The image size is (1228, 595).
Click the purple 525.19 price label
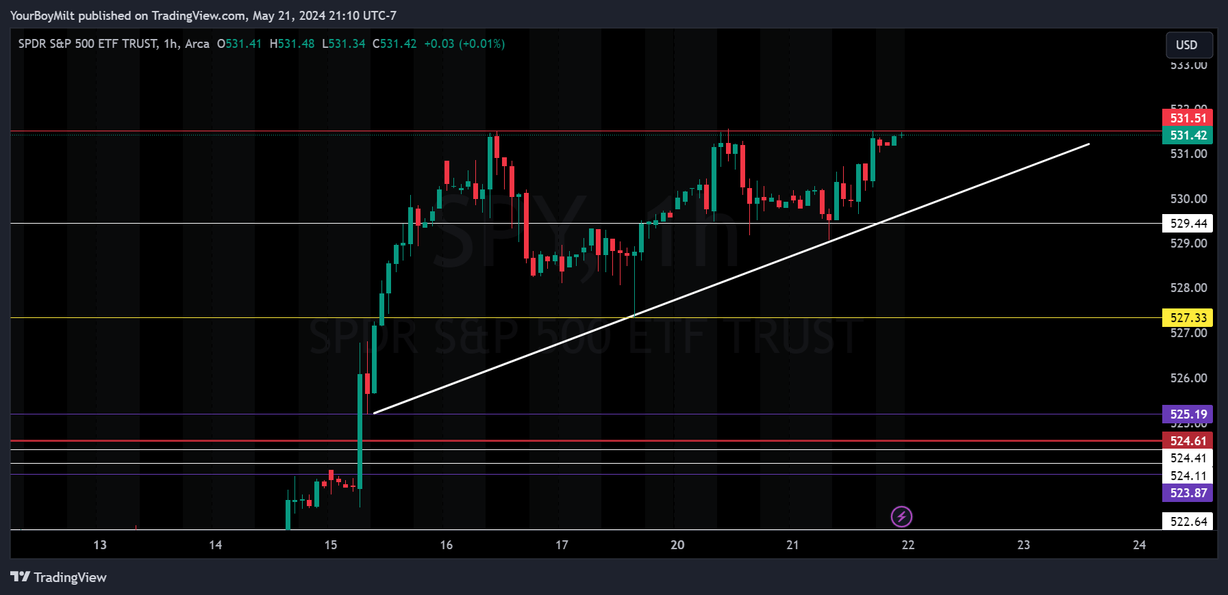[x=1188, y=414]
